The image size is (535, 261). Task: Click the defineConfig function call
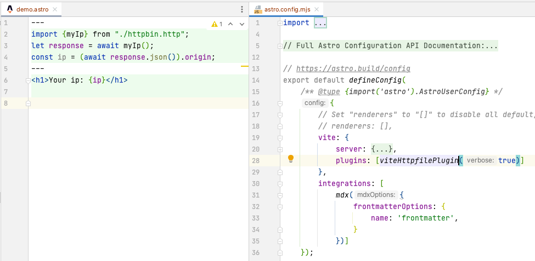pyautogui.click(x=375, y=80)
